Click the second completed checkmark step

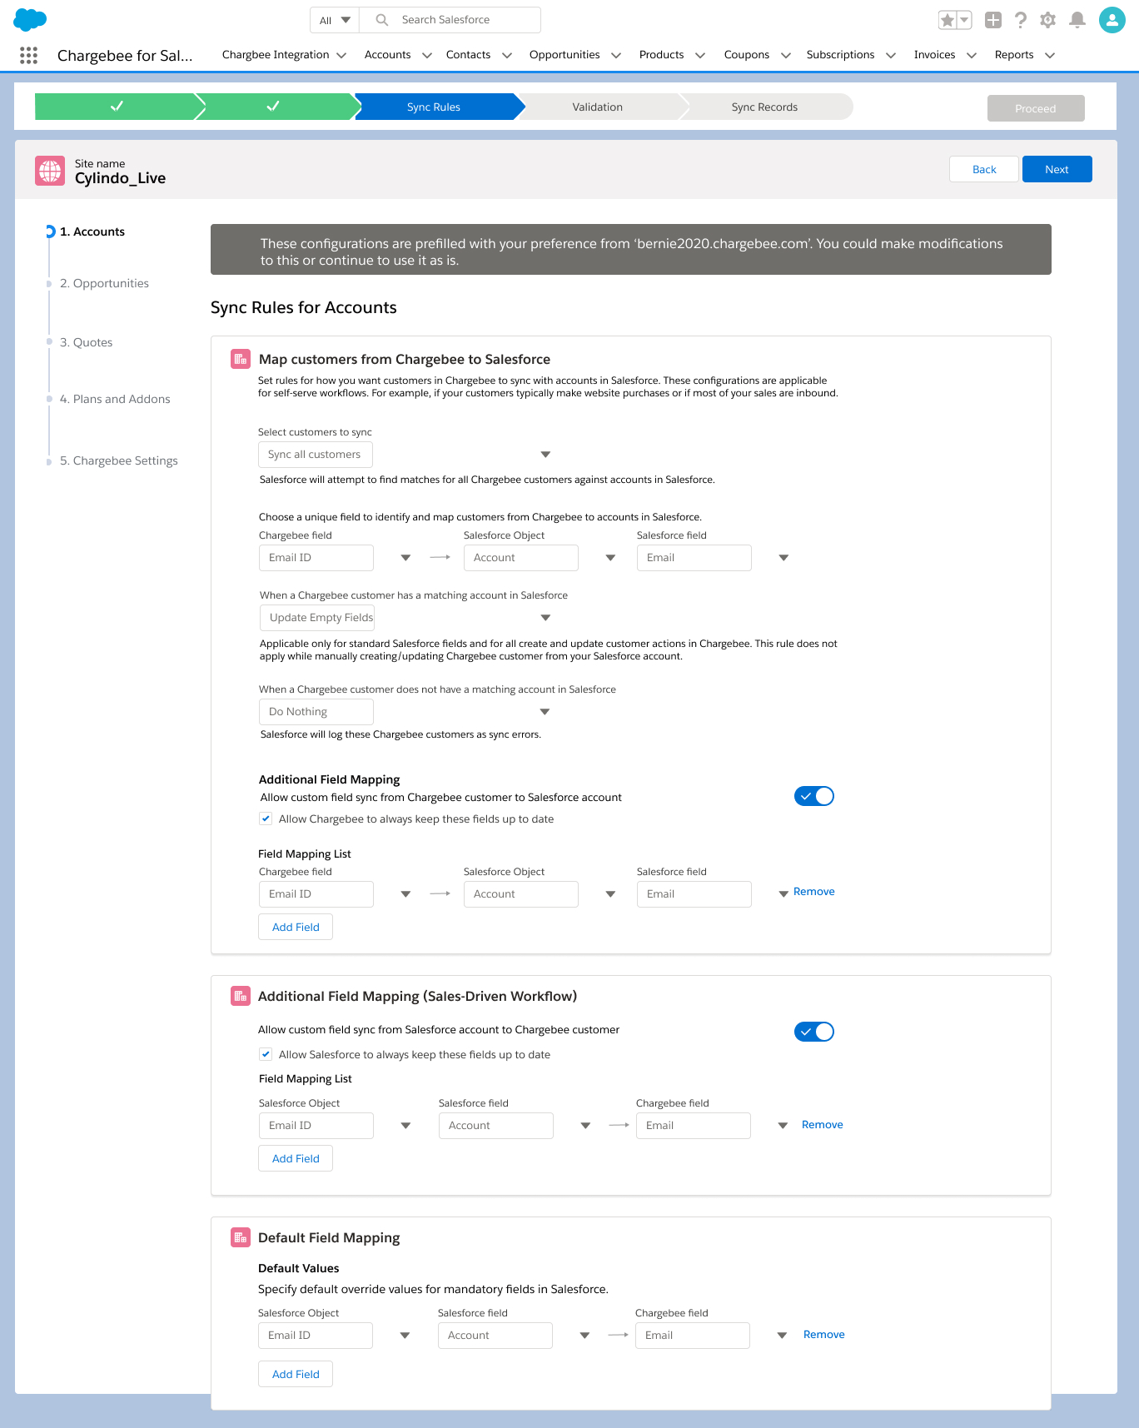(273, 107)
